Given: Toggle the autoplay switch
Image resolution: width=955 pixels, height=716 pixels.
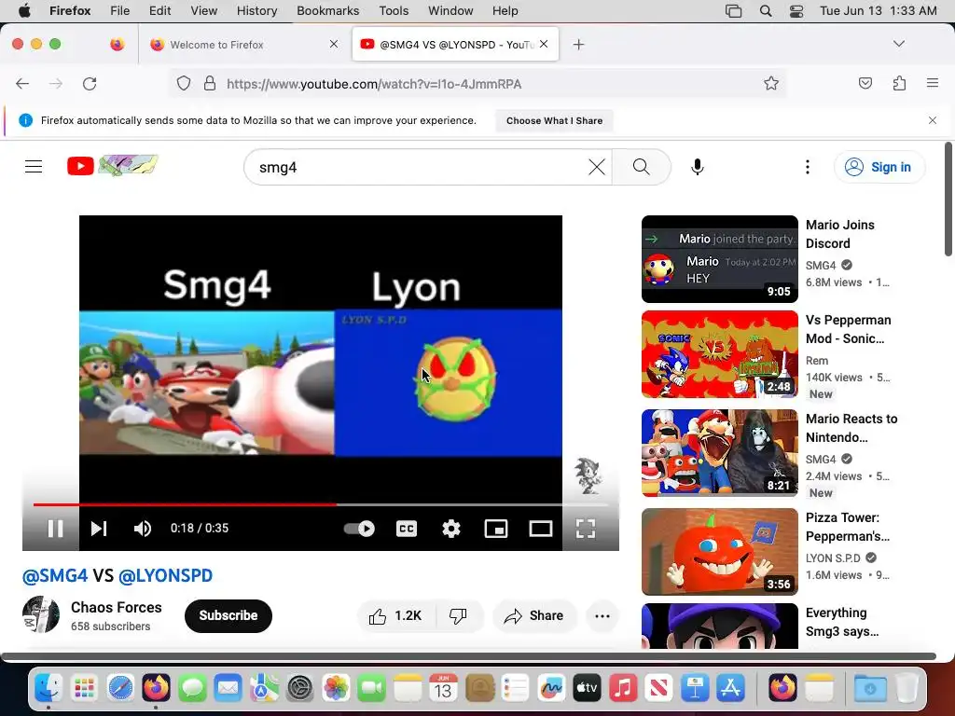Looking at the screenshot, I should pyautogui.click(x=359, y=529).
